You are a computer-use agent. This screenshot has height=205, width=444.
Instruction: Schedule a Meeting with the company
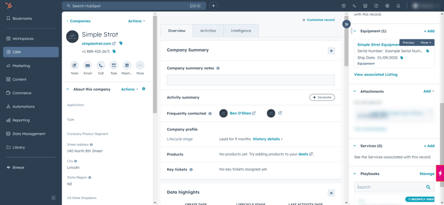(x=127, y=65)
